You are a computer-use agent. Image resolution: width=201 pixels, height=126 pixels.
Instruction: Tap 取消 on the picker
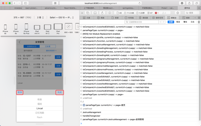20,92
